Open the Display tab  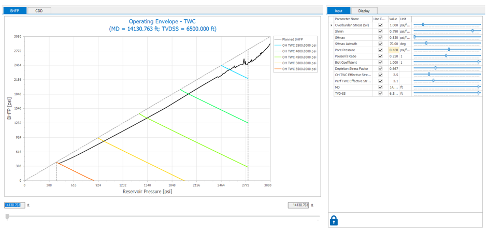pos(364,10)
